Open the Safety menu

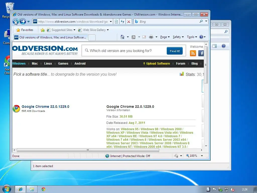[178, 37]
